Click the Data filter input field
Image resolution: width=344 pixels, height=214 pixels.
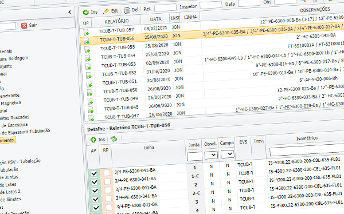coord(249,3)
